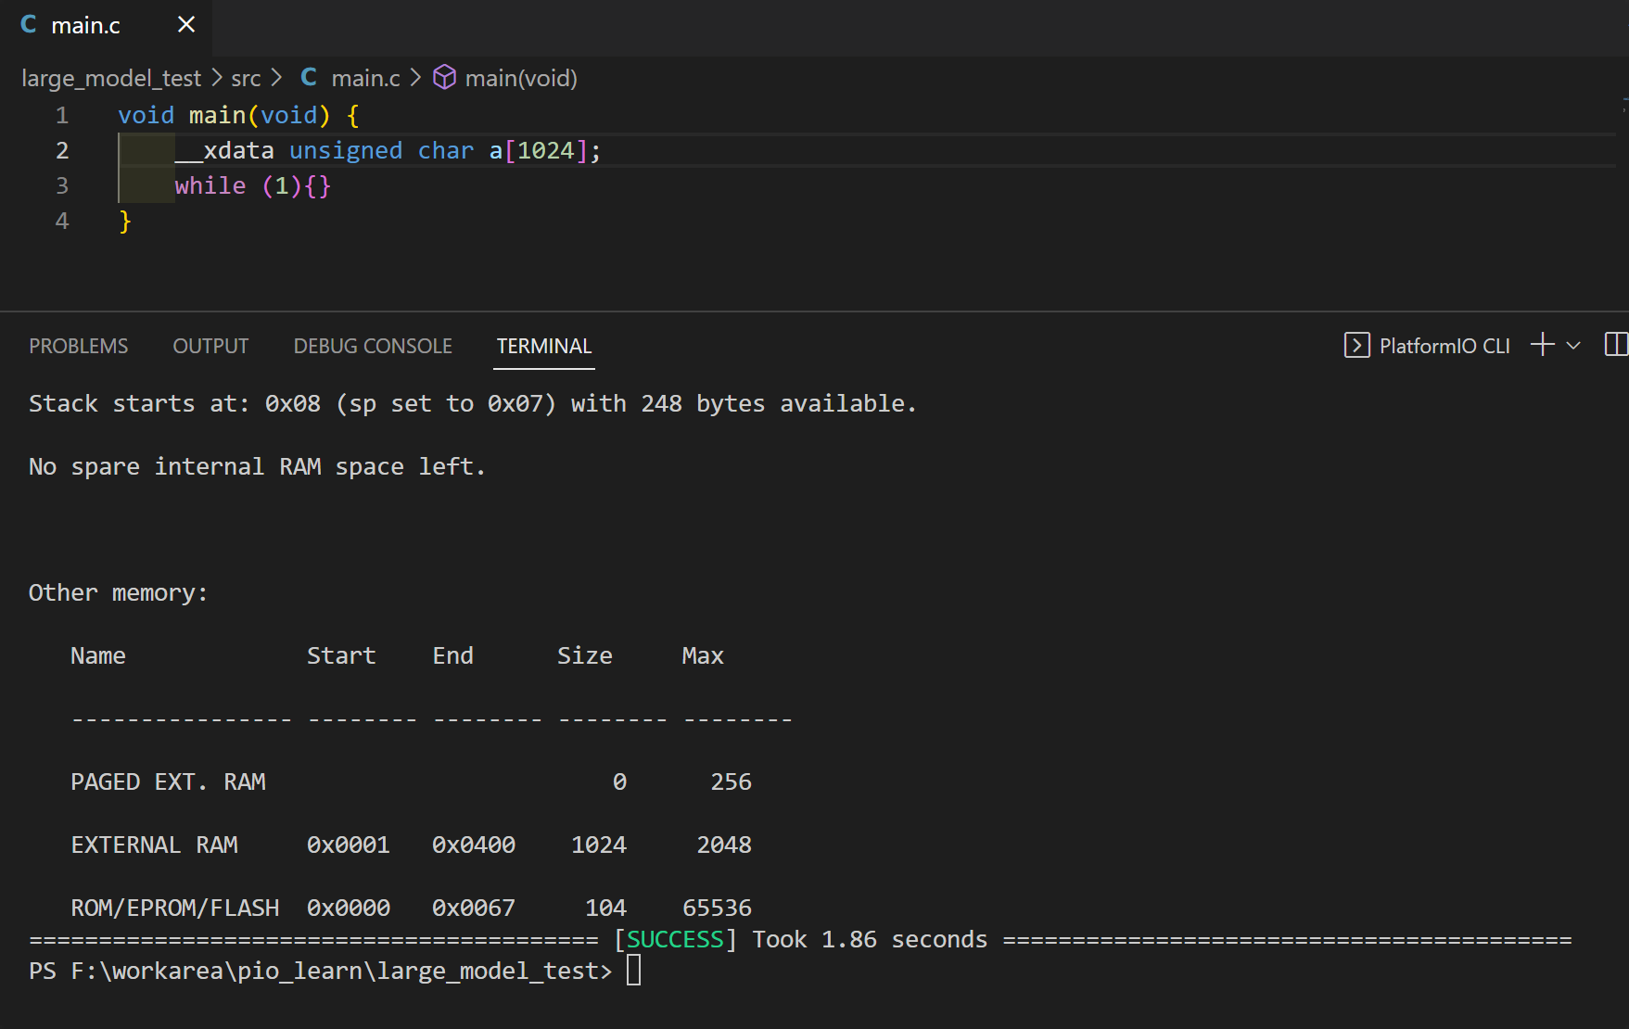
Task: Click 'No spare internal RAM space left.' text
Action: (x=257, y=466)
